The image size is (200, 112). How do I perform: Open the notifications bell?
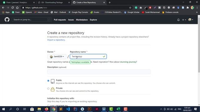178,20
